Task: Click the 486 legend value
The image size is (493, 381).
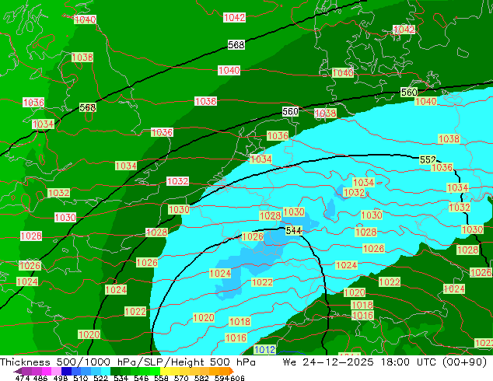Action: coord(40,378)
